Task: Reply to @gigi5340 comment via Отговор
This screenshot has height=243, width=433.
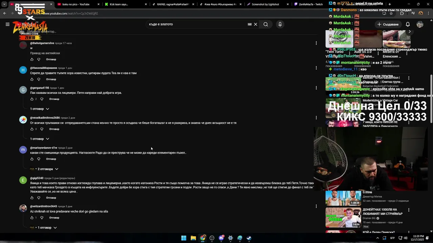Action: click(x=51, y=198)
